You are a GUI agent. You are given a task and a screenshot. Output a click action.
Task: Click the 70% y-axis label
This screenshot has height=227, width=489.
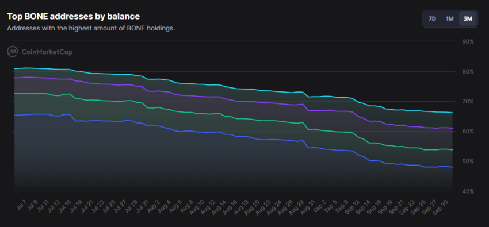(468, 101)
